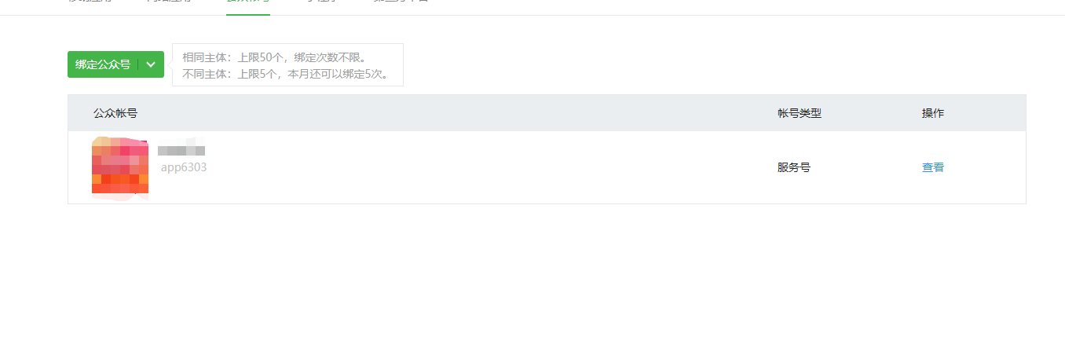Click the divider inside the 绑定公众号 button
This screenshot has width=1065, height=348.
(x=138, y=64)
